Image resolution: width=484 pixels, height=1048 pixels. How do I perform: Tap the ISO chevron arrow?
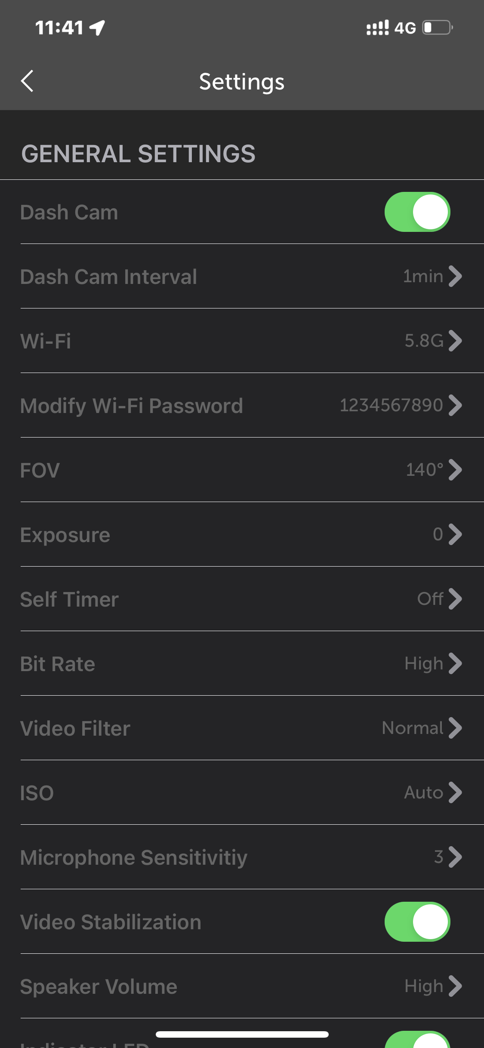click(x=455, y=792)
